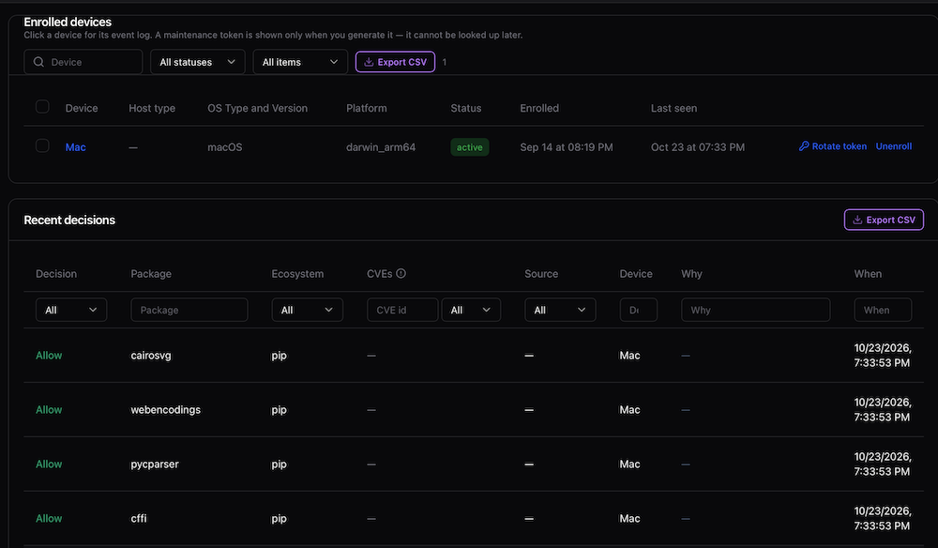Click the timestamp in pycparser row
Viewport: 938px width, 548px height.
click(x=883, y=464)
